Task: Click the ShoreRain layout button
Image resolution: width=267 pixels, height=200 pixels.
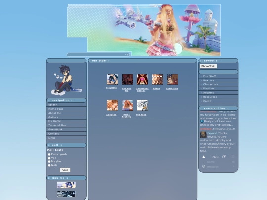Action: pyautogui.click(x=208, y=66)
